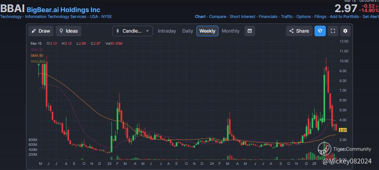Select the Weekly timeframe
The image size is (379, 170).
point(207,31)
